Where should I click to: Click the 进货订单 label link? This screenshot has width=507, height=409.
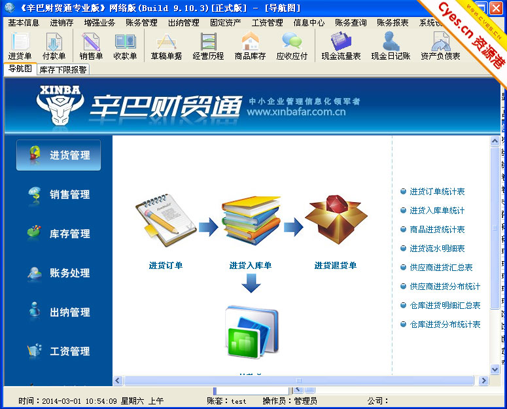(x=166, y=266)
